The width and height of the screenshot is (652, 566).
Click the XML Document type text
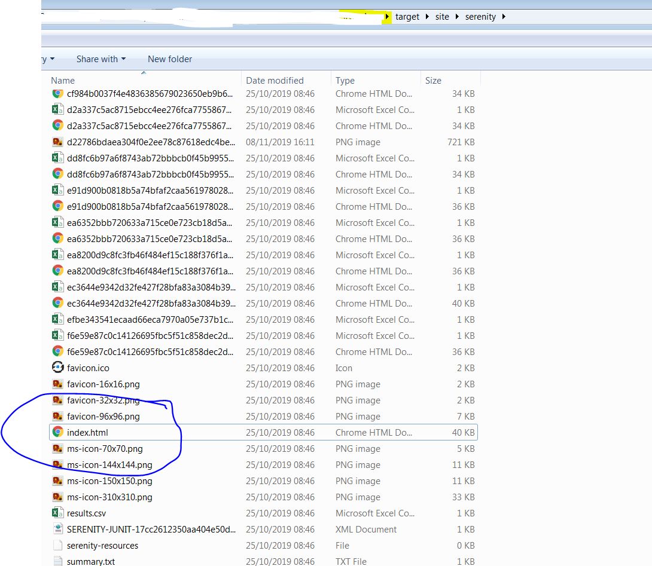click(366, 529)
